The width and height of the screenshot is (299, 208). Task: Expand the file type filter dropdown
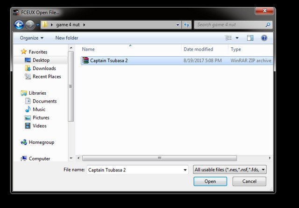(x=264, y=170)
